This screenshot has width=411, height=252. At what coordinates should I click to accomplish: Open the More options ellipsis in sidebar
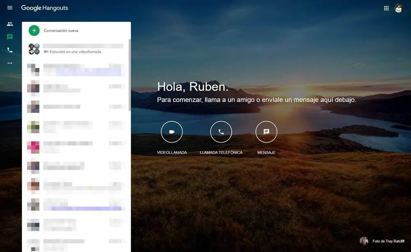pyautogui.click(x=10, y=63)
